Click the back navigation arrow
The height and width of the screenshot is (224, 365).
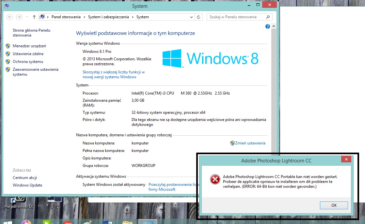click(x=9, y=17)
